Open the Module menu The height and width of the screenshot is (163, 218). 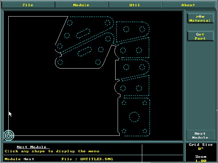[81, 5]
